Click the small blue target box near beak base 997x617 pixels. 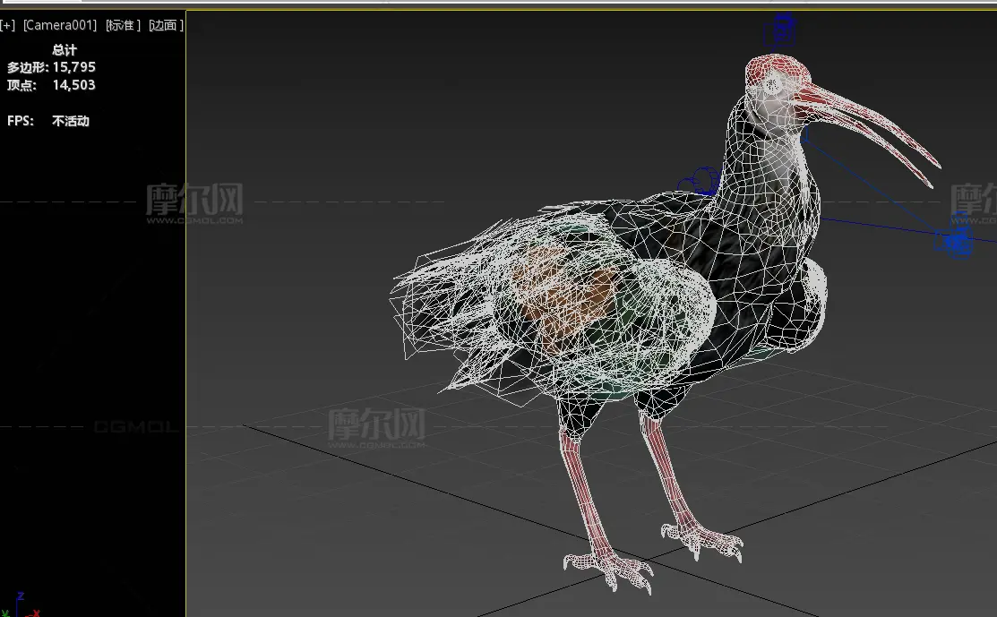pyautogui.click(x=806, y=136)
